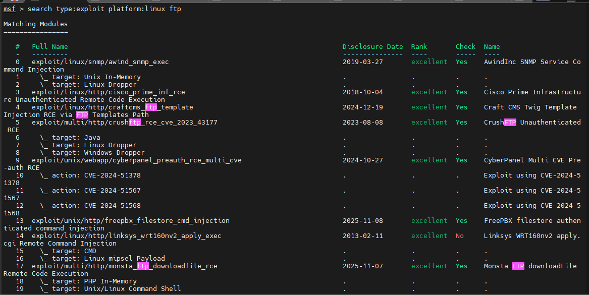Click "Yes" check in cisco_prime_inf_rce row
Screen dimensions: 589x295
(x=462, y=92)
